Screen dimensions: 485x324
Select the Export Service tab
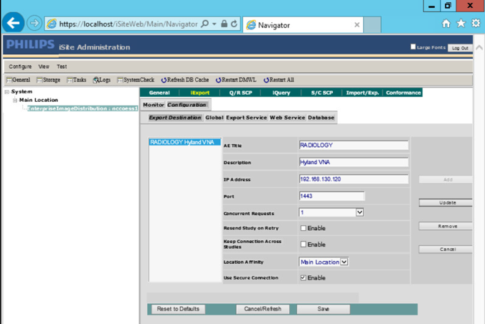click(246, 118)
